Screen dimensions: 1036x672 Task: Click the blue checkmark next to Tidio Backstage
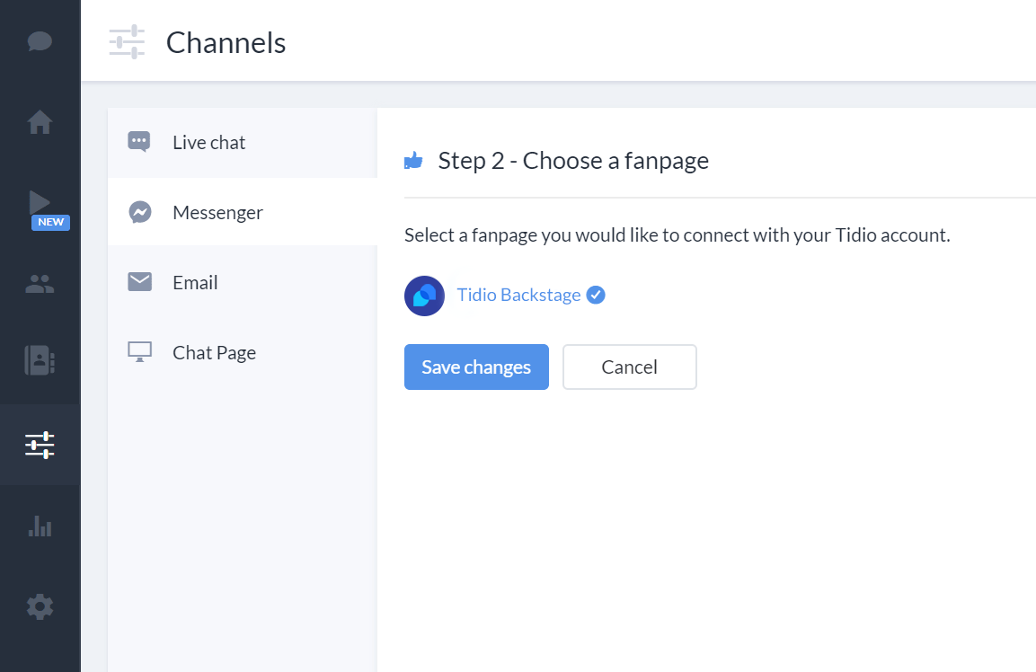click(x=596, y=295)
